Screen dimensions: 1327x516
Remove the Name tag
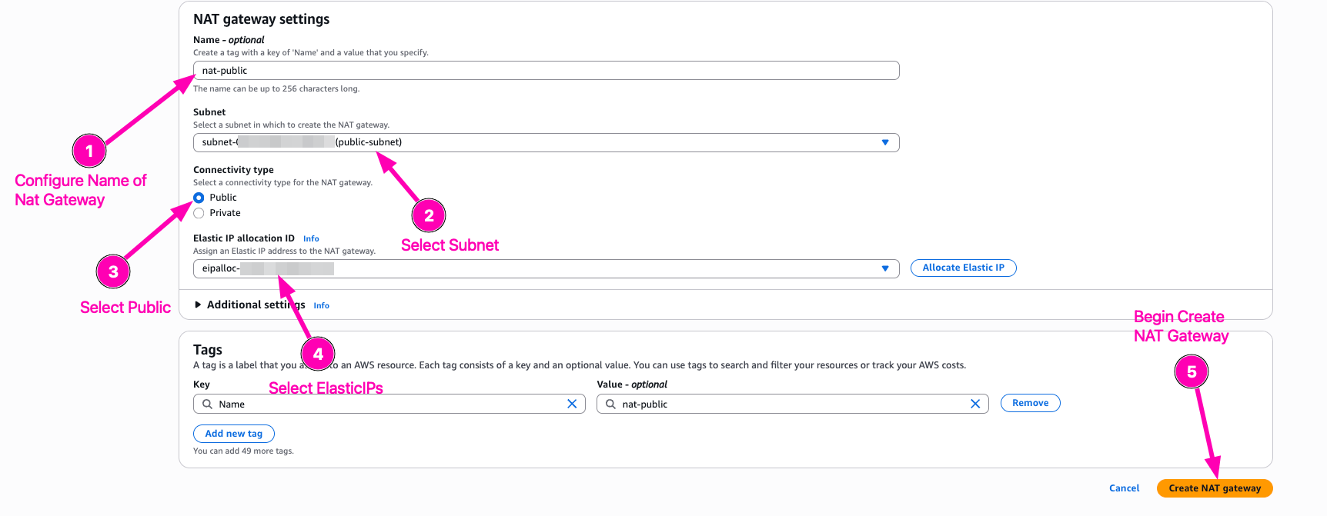1030,403
